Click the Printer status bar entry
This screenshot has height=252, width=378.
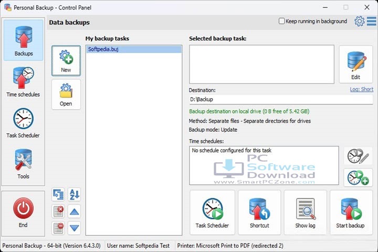click(230, 246)
